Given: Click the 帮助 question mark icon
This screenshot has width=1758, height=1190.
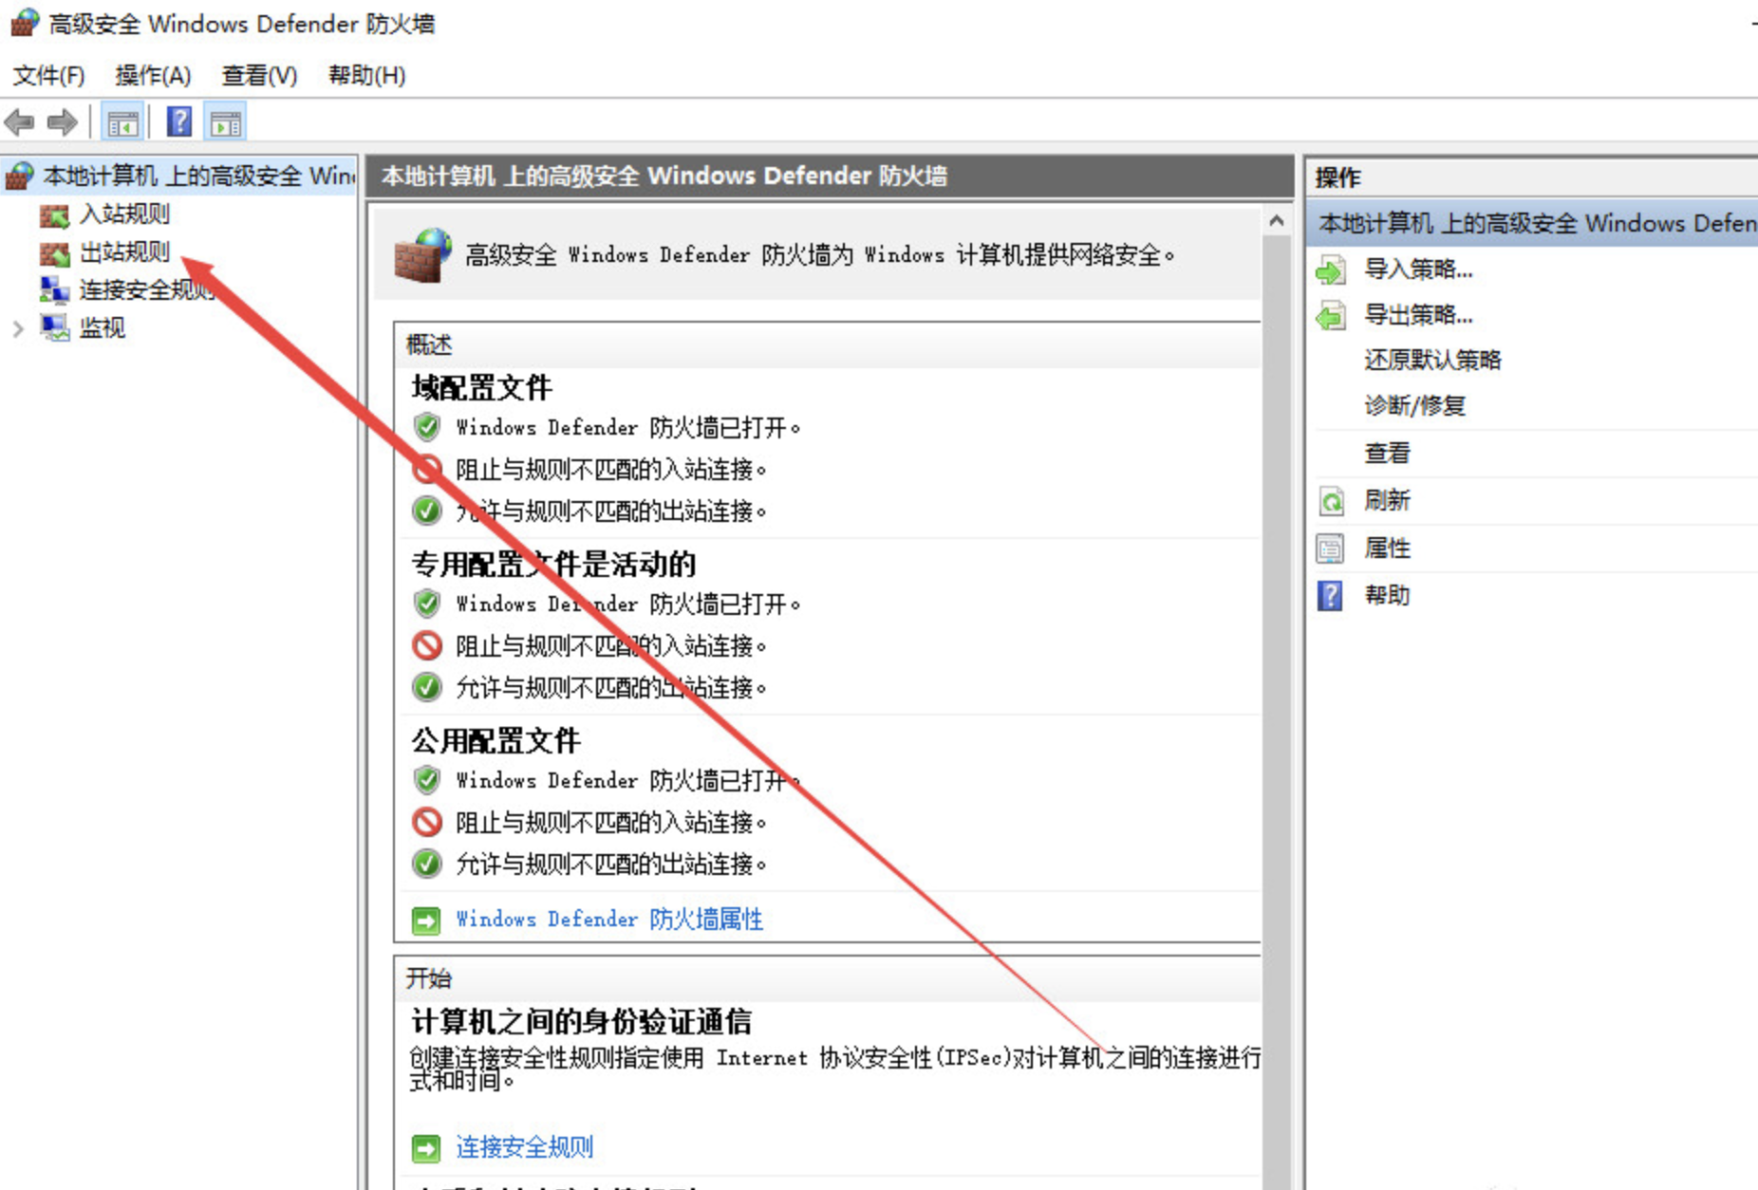Looking at the screenshot, I should pyautogui.click(x=1331, y=596).
